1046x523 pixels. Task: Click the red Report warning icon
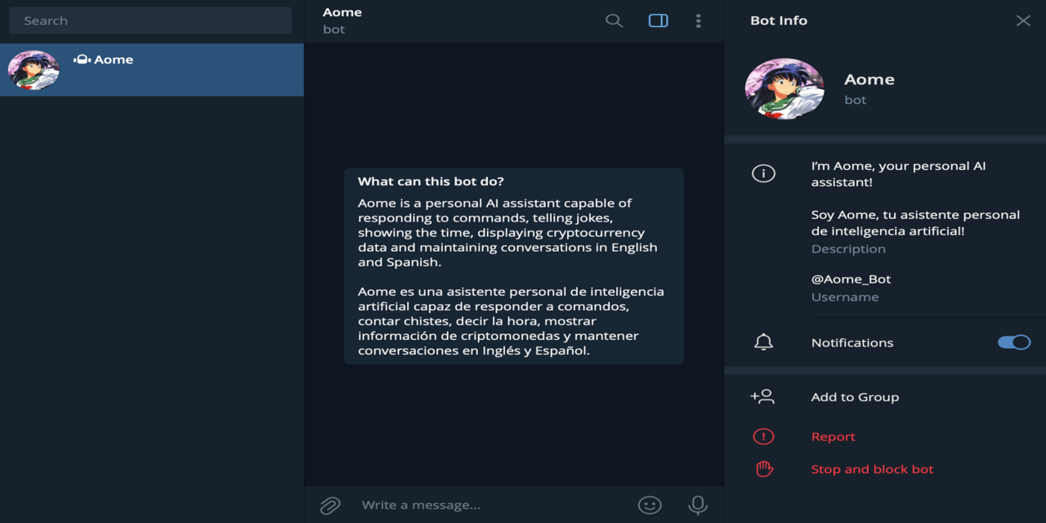click(x=763, y=436)
